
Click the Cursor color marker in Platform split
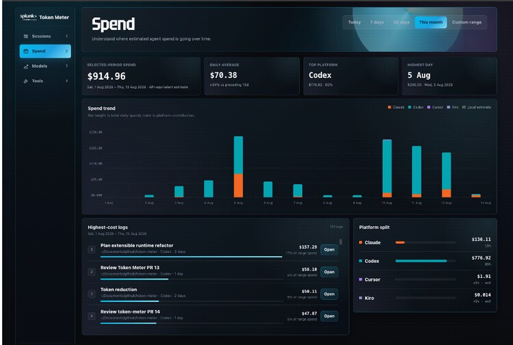click(x=360, y=279)
